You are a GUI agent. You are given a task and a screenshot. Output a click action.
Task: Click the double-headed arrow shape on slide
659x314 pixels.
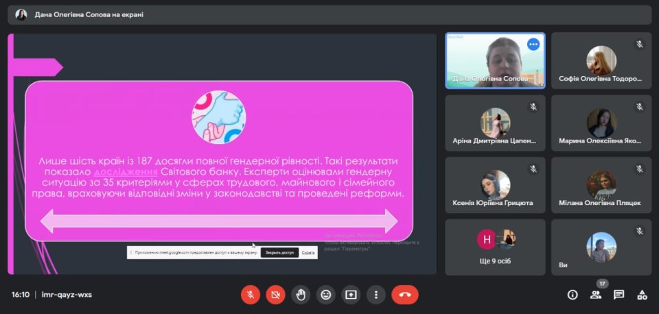tap(218, 221)
